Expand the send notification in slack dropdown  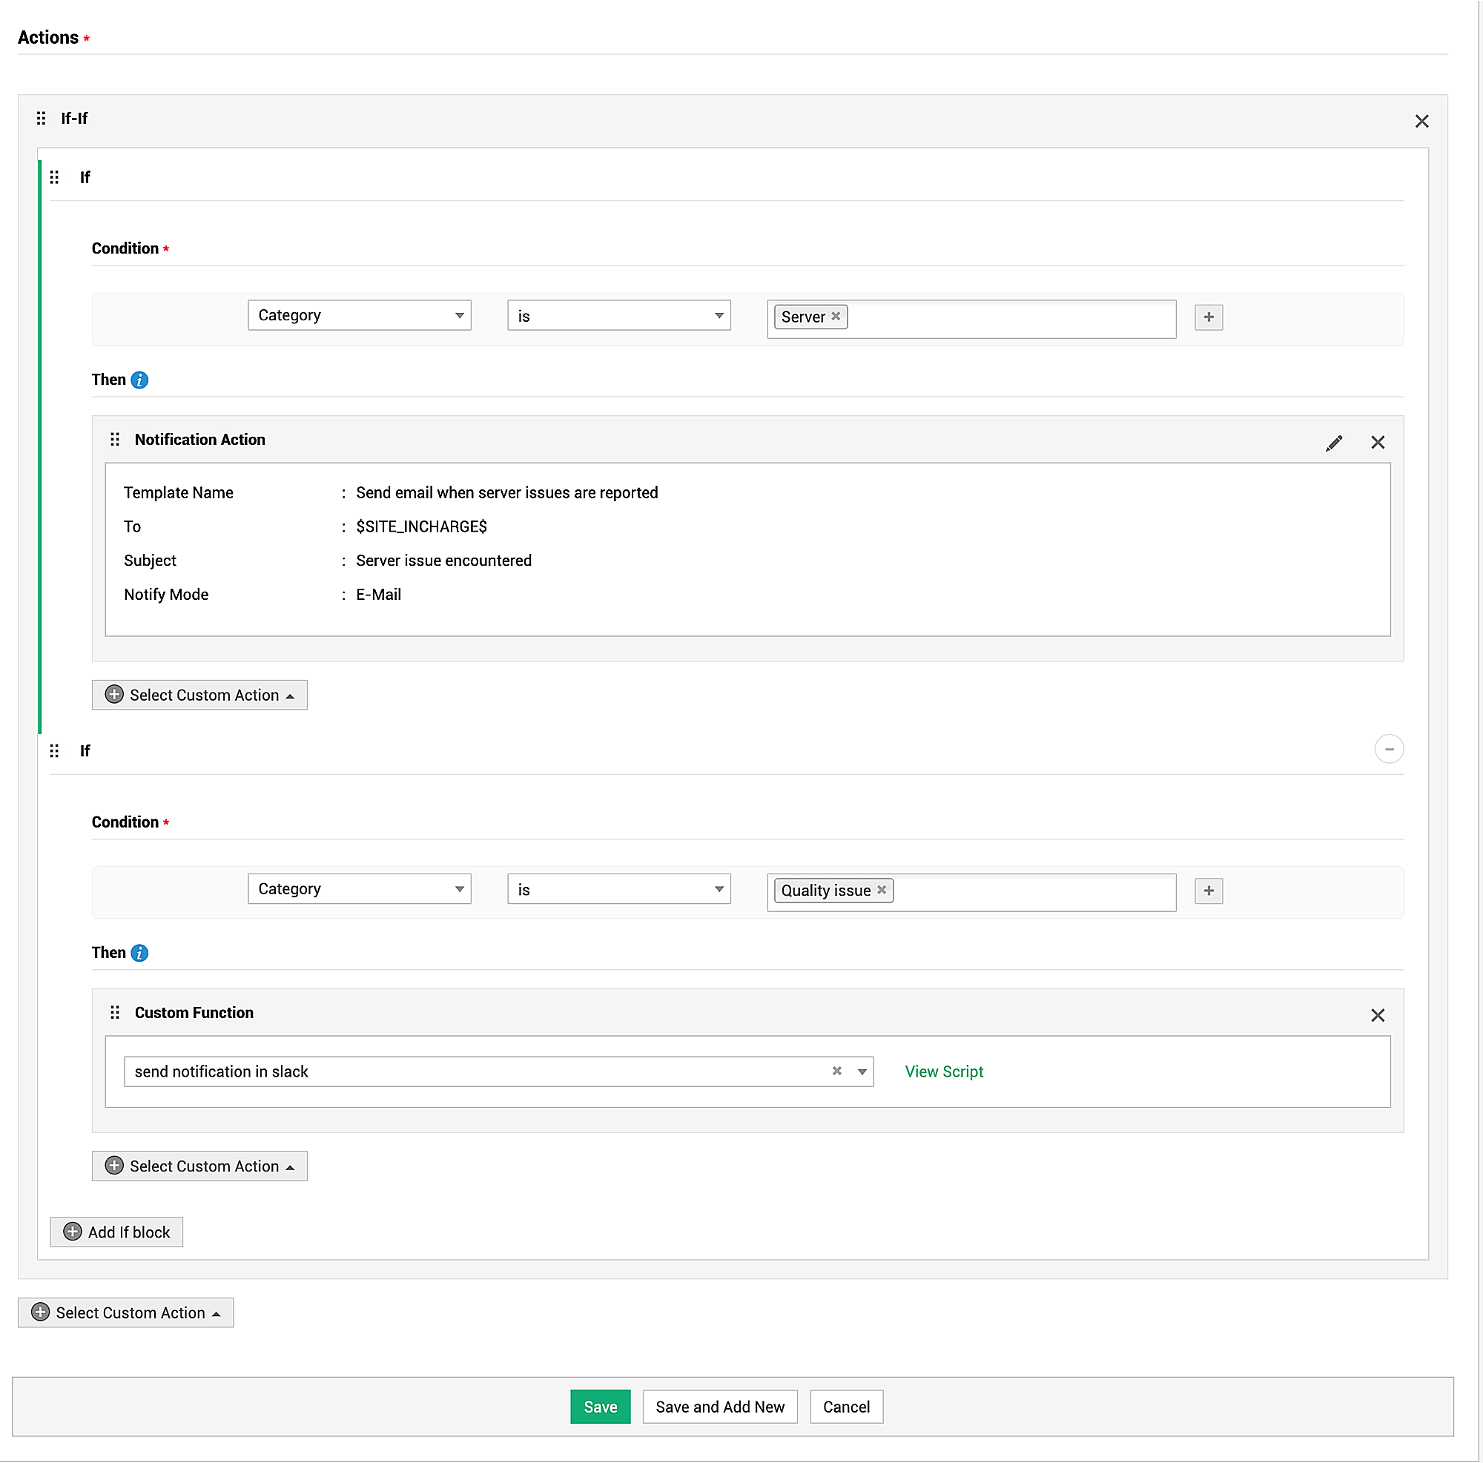coord(862,1071)
